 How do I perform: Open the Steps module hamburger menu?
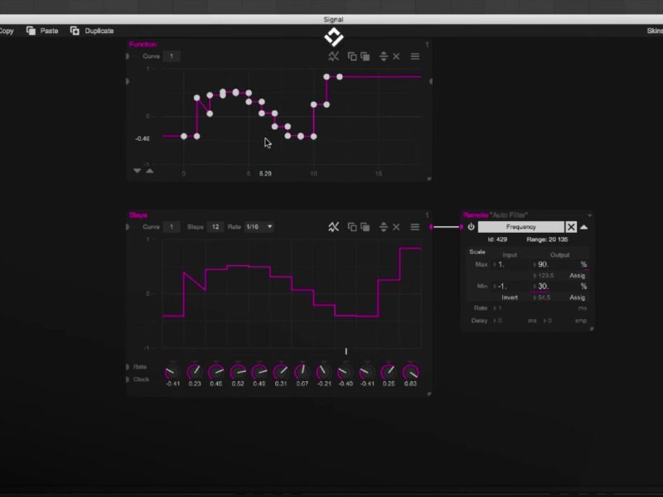click(415, 227)
